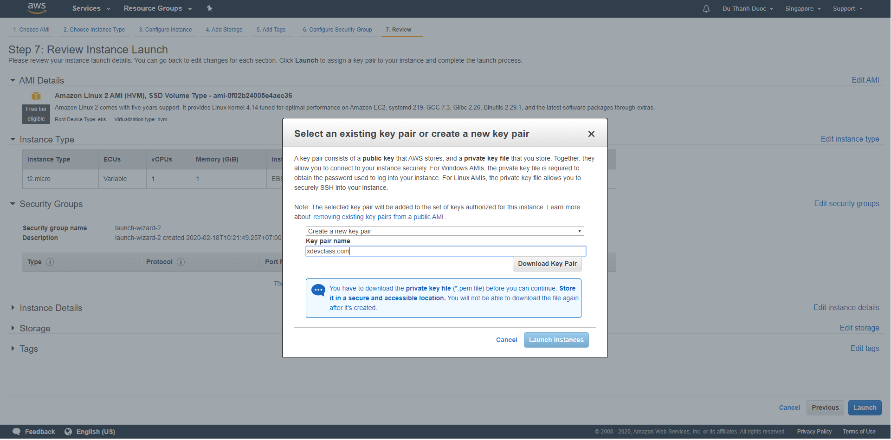Viewport: 891px width, 440px height.
Task: Open the Singapore region selector
Action: click(803, 9)
